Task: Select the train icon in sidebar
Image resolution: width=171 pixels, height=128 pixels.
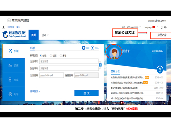Action: pyautogui.click(x=10, y=80)
